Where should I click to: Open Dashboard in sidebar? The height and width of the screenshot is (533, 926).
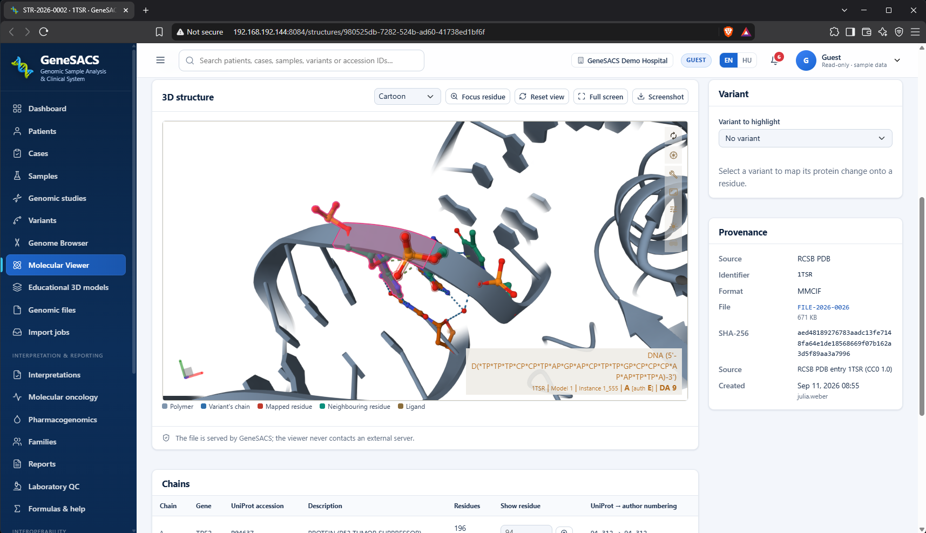(66, 109)
